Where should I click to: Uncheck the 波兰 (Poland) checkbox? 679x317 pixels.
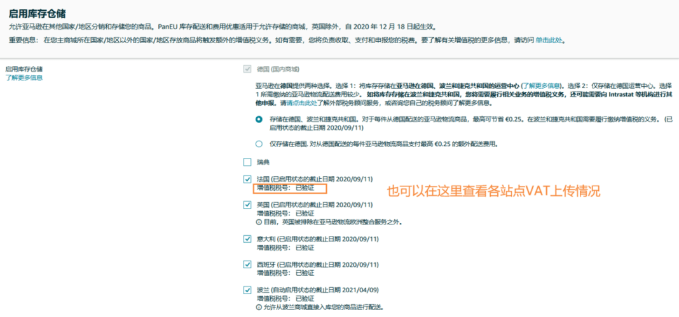pos(247,289)
